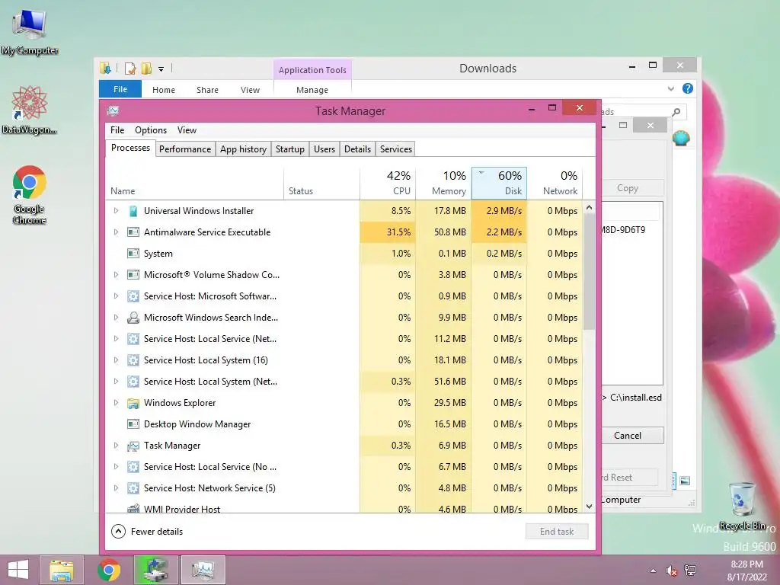
Task: Expand Microsoft Volume Shadow Copy process
Action: [x=116, y=274]
